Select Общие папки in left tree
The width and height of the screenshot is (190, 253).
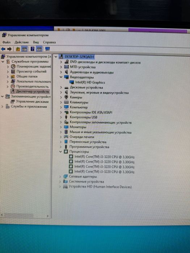27,77
